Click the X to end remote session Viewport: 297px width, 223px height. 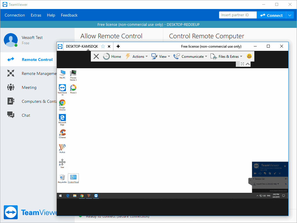[x=96, y=56]
